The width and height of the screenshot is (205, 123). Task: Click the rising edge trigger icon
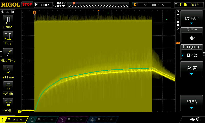(181, 5)
